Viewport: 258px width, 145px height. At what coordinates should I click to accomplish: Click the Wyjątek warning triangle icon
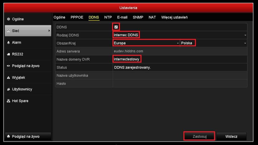8,78
